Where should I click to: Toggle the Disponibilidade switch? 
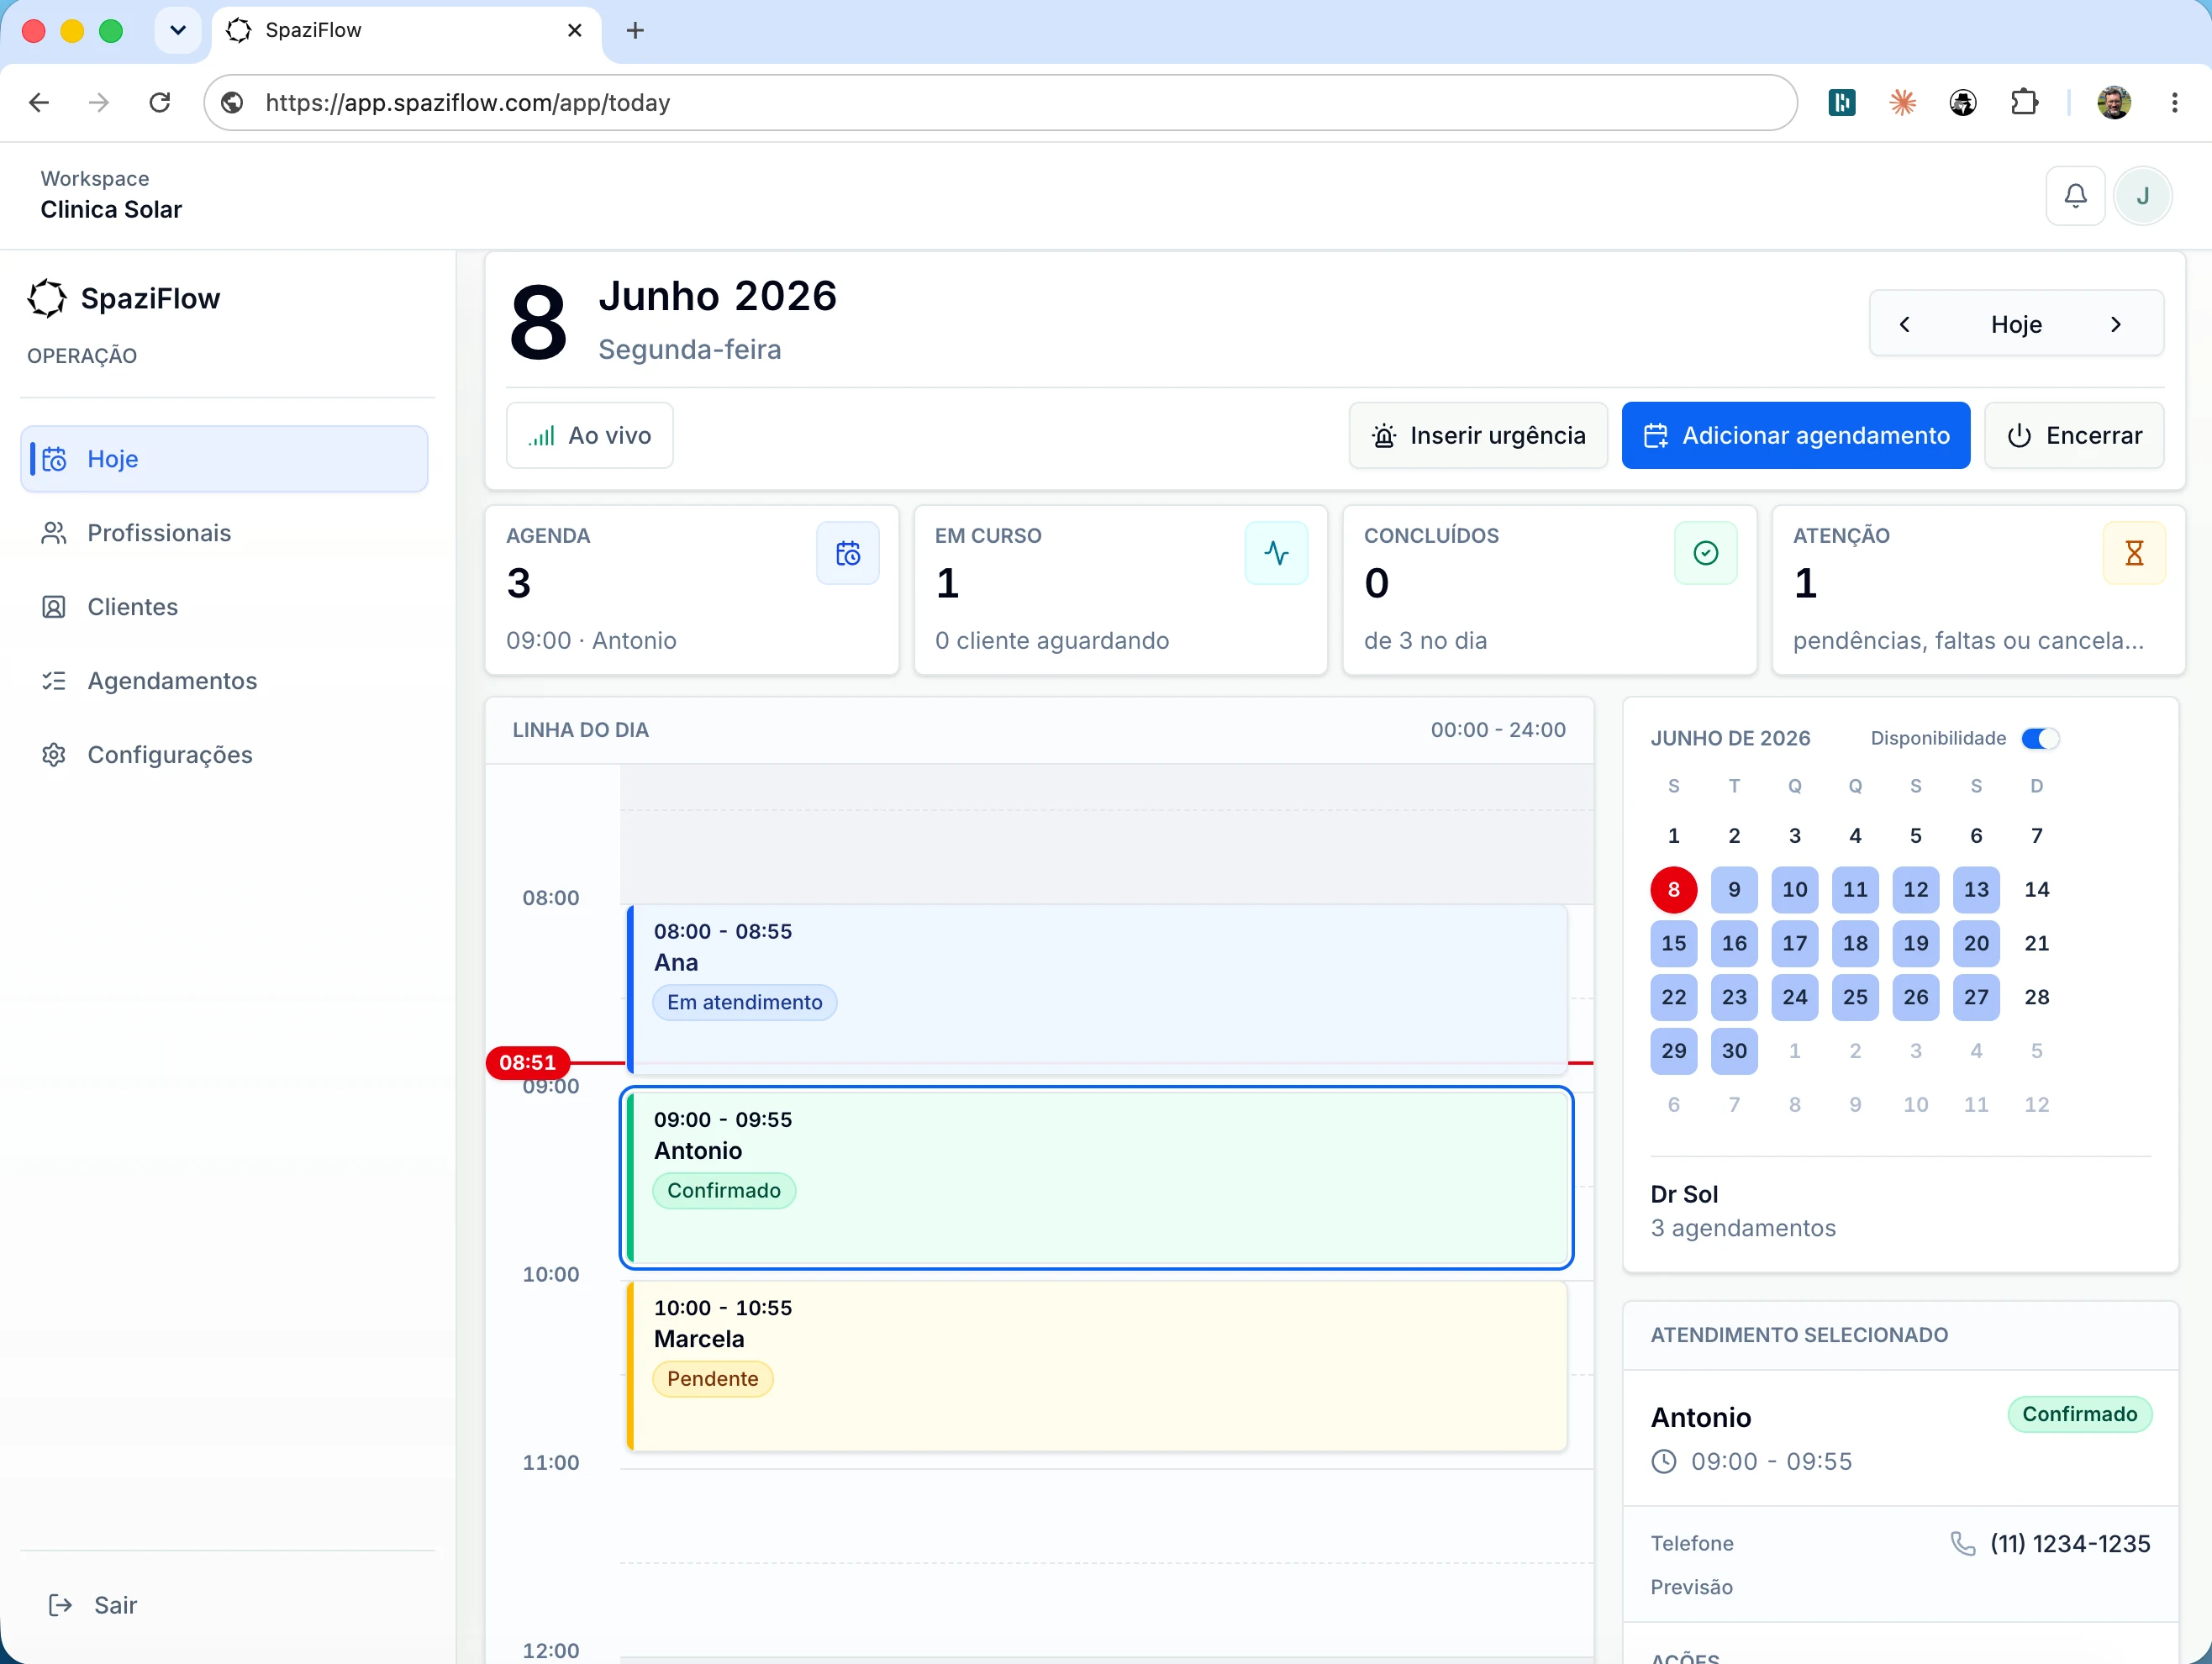[x=2039, y=738]
